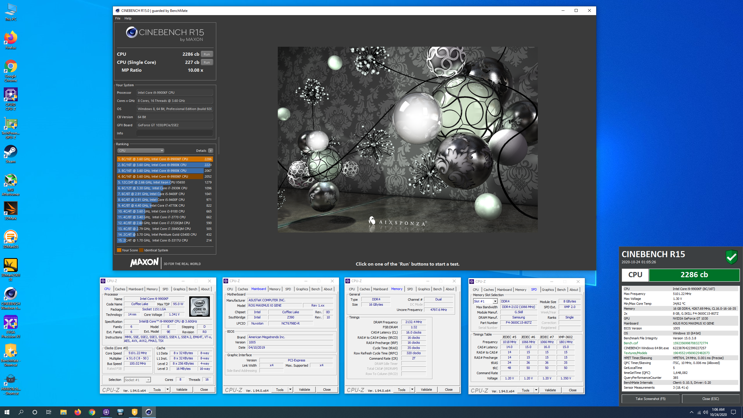Click Take Screenshot (F5) in BenchMate
Image resolution: width=743 pixels, height=418 pixels.
(650, 399)
